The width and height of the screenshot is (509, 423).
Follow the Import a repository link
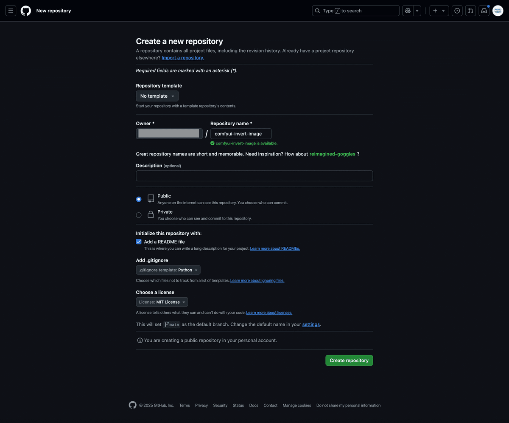coord(183,58)
